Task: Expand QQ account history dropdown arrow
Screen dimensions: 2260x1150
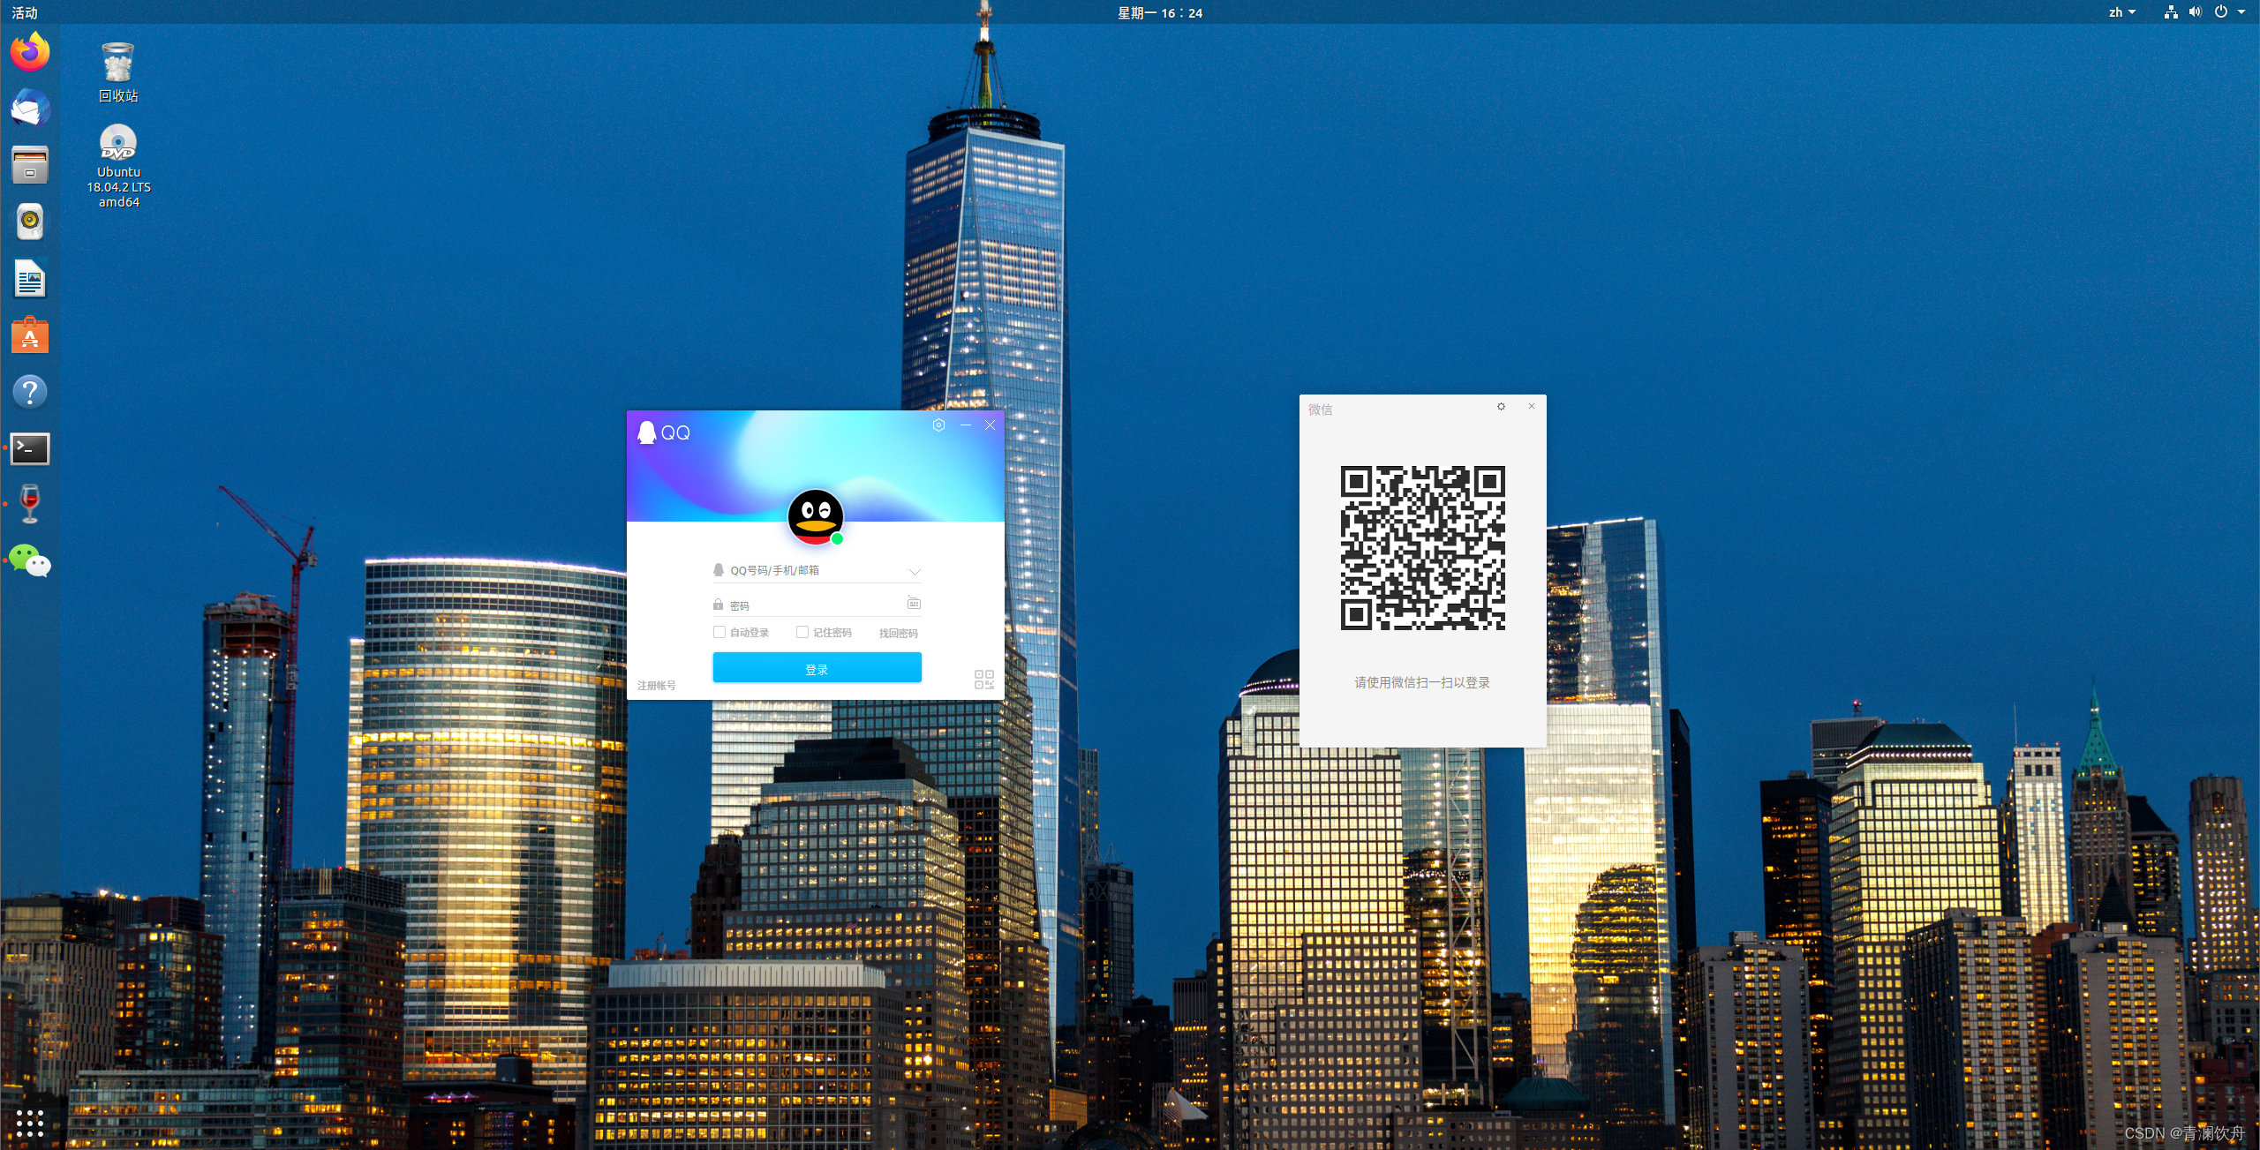Action: pos(915,571)
